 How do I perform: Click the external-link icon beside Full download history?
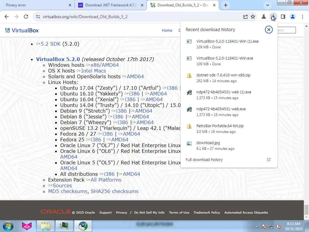269,159
